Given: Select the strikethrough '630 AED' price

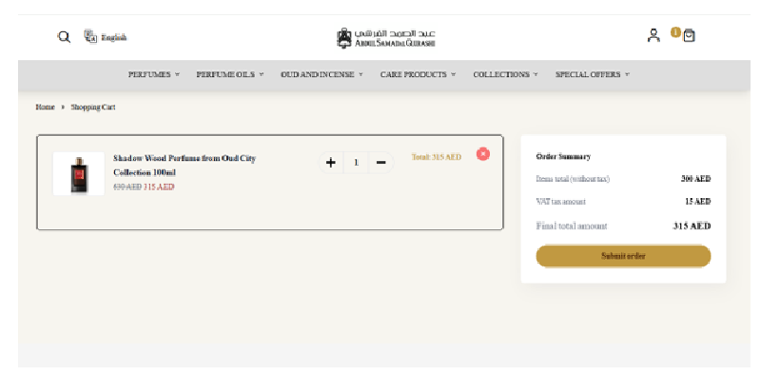Looking at the screenshot, I should [x=127, y=187].
